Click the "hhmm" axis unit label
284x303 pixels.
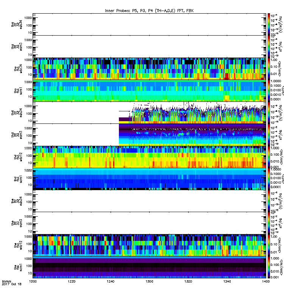tap(6, 281)
